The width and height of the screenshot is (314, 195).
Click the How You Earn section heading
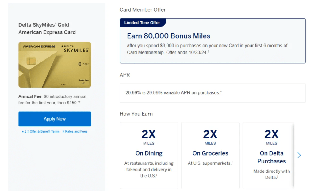[136, 114]
